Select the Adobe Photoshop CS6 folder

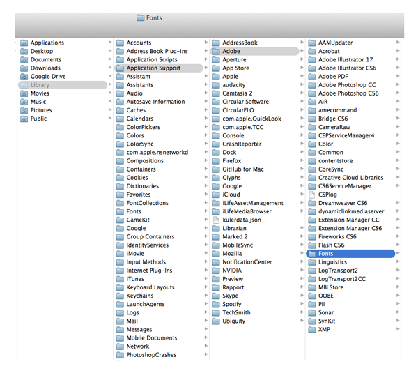348,93
